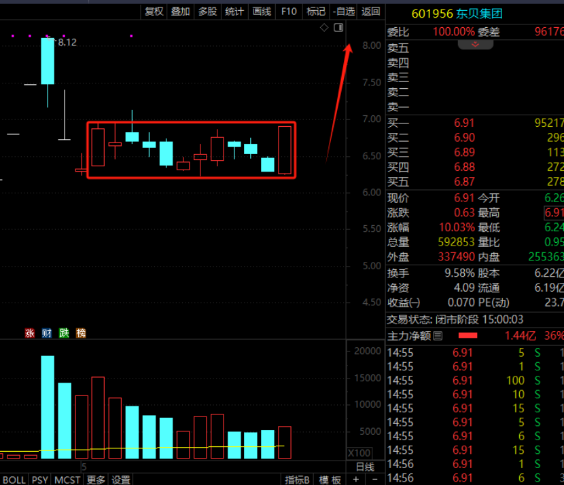Zoom out chart with minus button

(375, 480)
